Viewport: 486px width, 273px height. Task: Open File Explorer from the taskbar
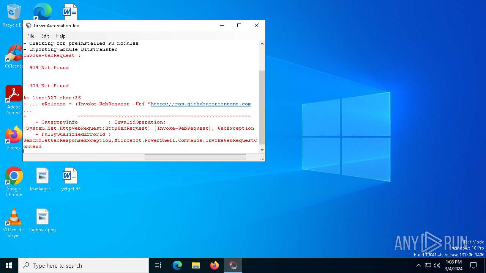[196, 265]
